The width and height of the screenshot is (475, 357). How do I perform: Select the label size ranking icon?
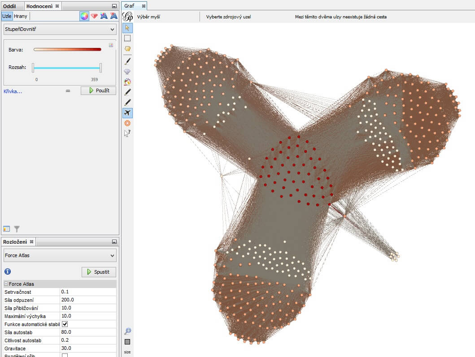coord(113,16)
